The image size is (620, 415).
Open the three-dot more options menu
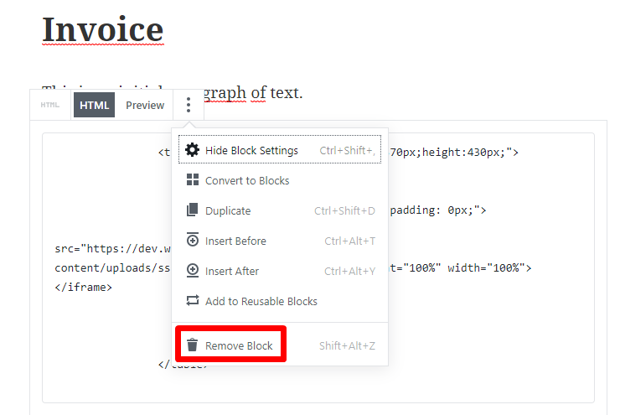[189, 106]
